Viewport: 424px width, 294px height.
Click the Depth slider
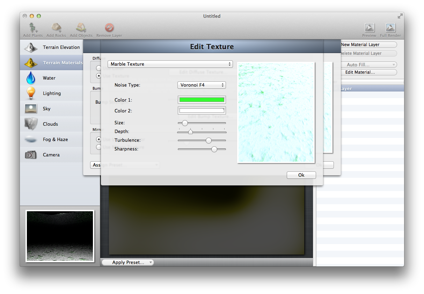pos(202,132)
